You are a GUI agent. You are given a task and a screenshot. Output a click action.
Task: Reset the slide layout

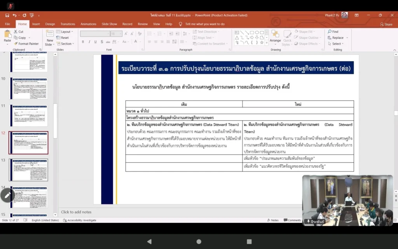click(x=63, y=38)
